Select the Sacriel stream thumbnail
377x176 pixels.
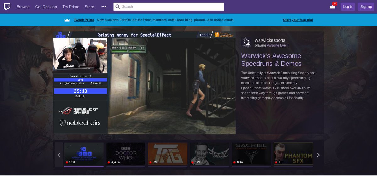pos(252,154)
